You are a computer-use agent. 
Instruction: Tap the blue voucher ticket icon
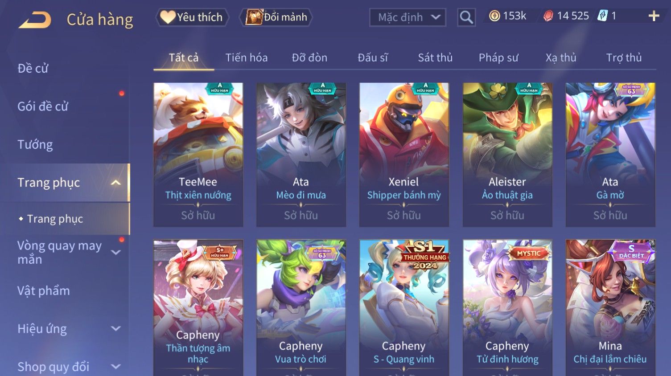pos(602,16)
